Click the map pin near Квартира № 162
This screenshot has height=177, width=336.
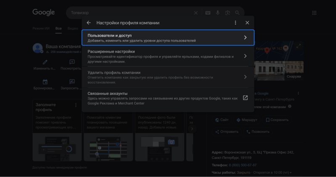click(267, 50)
